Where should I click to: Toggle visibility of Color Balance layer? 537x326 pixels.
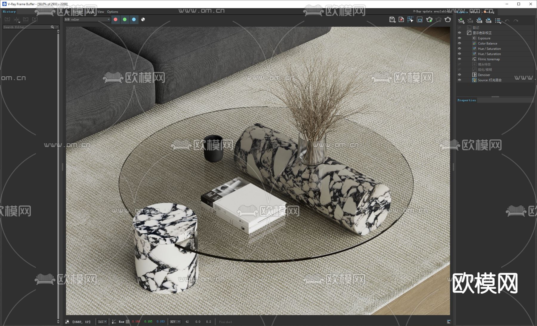(x=459, y=44)
